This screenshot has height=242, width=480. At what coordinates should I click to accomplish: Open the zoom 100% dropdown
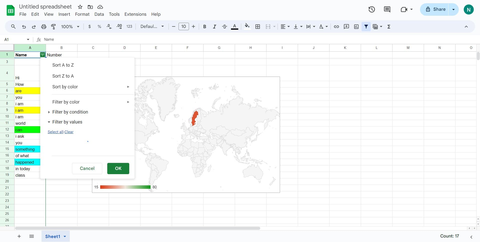pos(70,27)
